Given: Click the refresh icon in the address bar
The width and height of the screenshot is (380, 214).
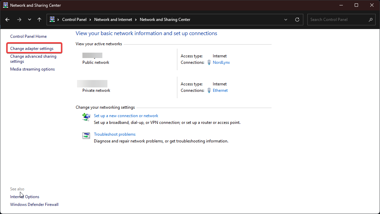Looking at the screenshot, I should click(x=297, y=20).
